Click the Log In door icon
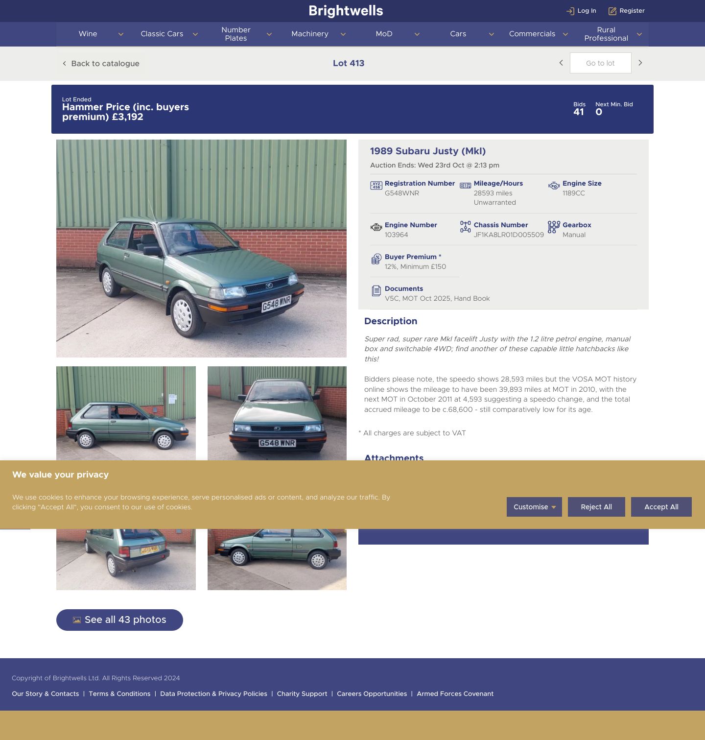Screen dimensions: 705x740 pos(570,11)
